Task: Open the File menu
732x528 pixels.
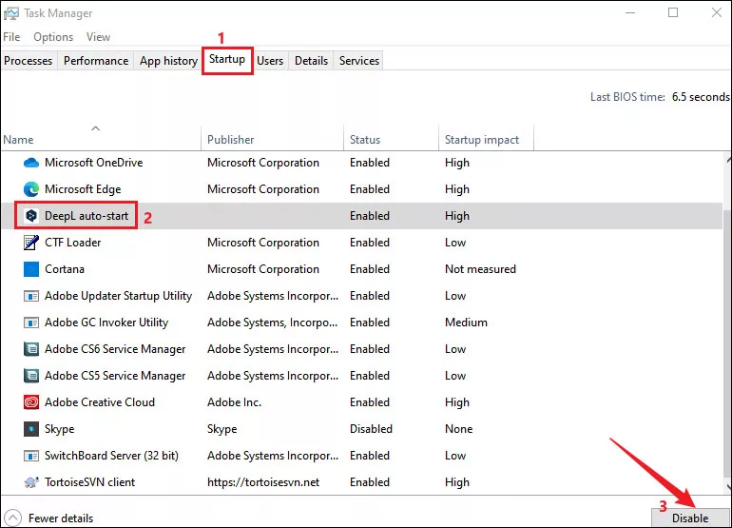Action: 11,37
